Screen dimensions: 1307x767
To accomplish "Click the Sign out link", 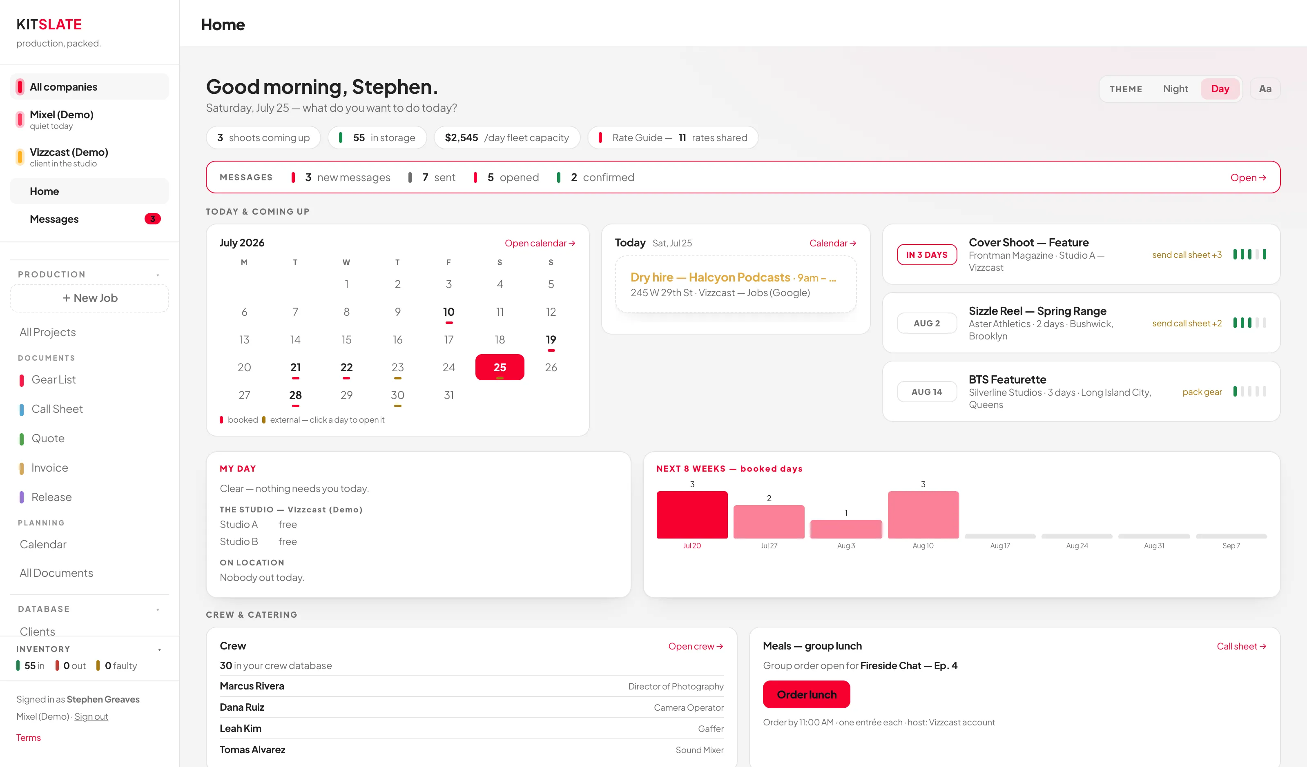I will point(91,716).
